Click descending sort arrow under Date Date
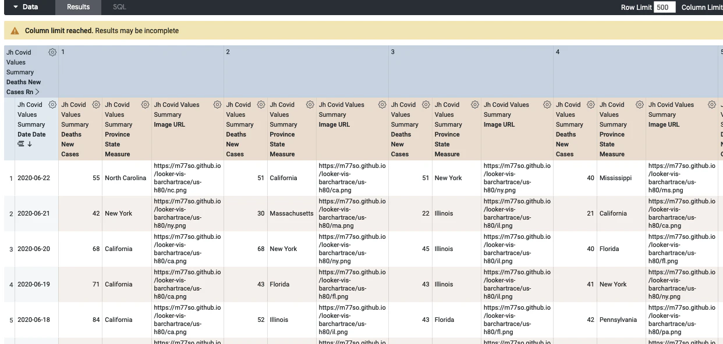The height and width of the screenshot is (344, 723). 30,144
